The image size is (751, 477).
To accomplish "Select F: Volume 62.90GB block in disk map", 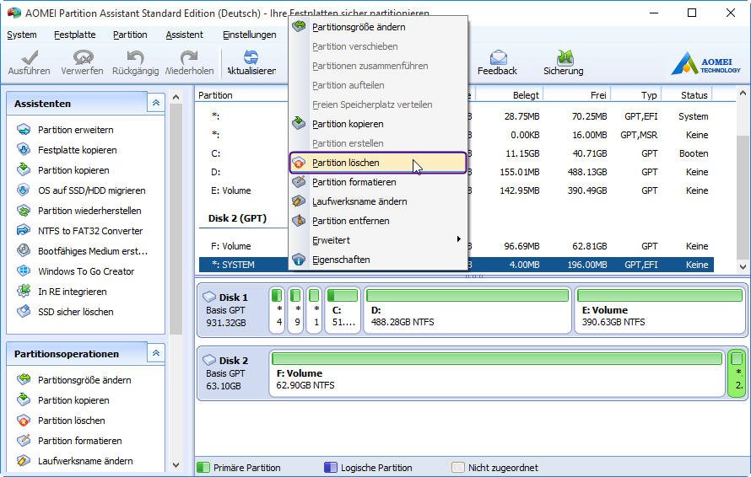I will (497, 373).
